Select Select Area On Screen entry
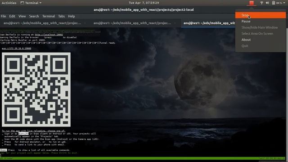This screenshot has width=288, height=162. coord(261,33)
